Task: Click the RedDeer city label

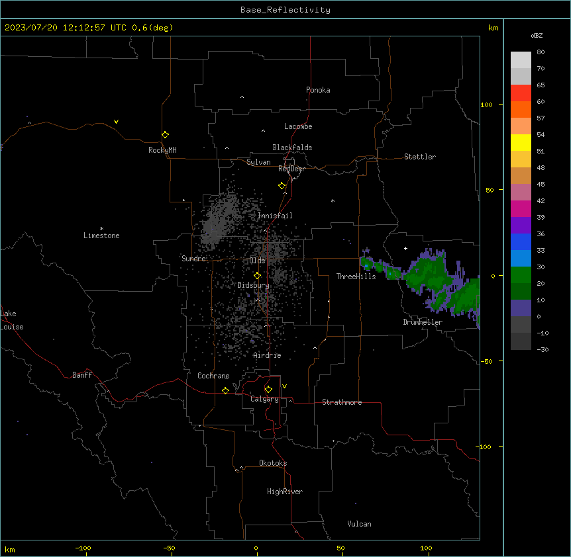Action: [291, 169]
